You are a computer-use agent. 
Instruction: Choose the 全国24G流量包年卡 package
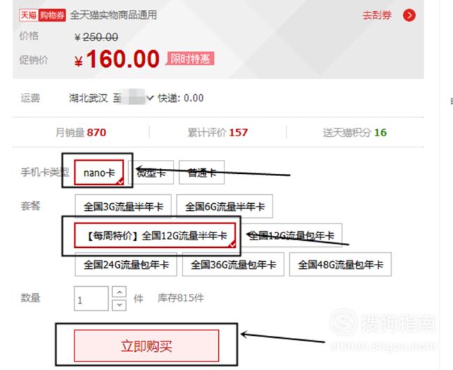click(126, 265)
